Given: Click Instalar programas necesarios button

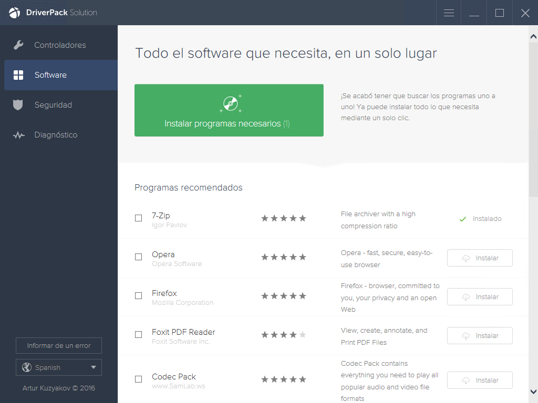Looking at the screenshot, I should (229, 110).
